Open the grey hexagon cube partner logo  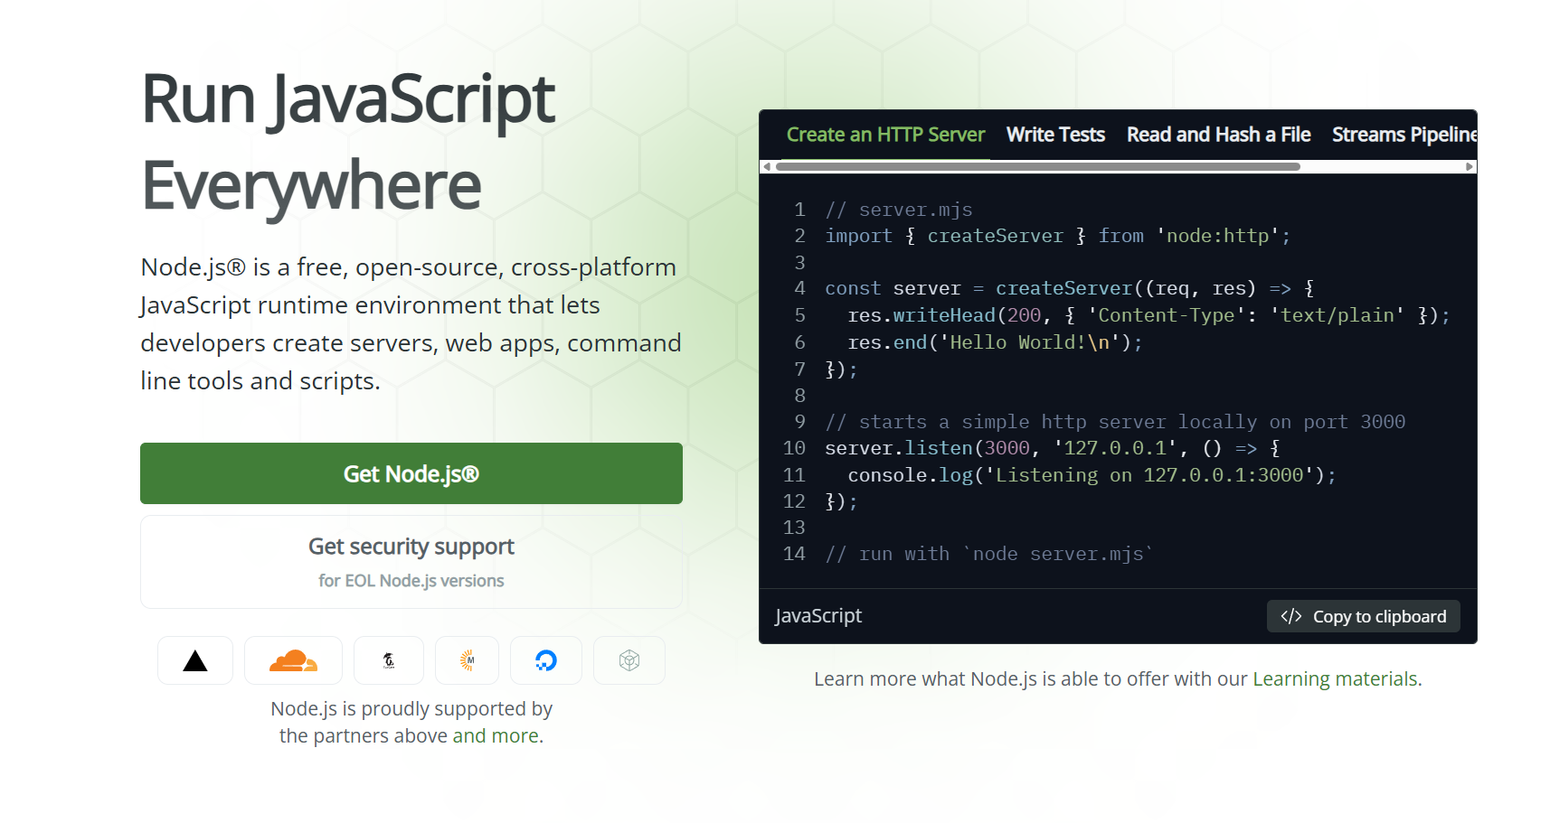tap(629, 660)
